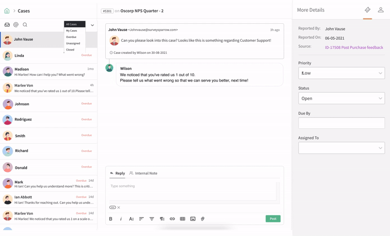Toggle bold formatting in reply editor

point(111,219)
